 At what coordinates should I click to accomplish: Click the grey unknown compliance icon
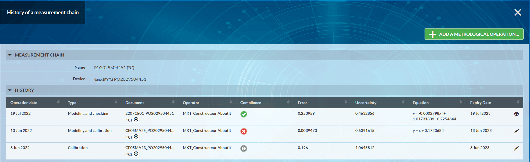click(x=244, y=148)
